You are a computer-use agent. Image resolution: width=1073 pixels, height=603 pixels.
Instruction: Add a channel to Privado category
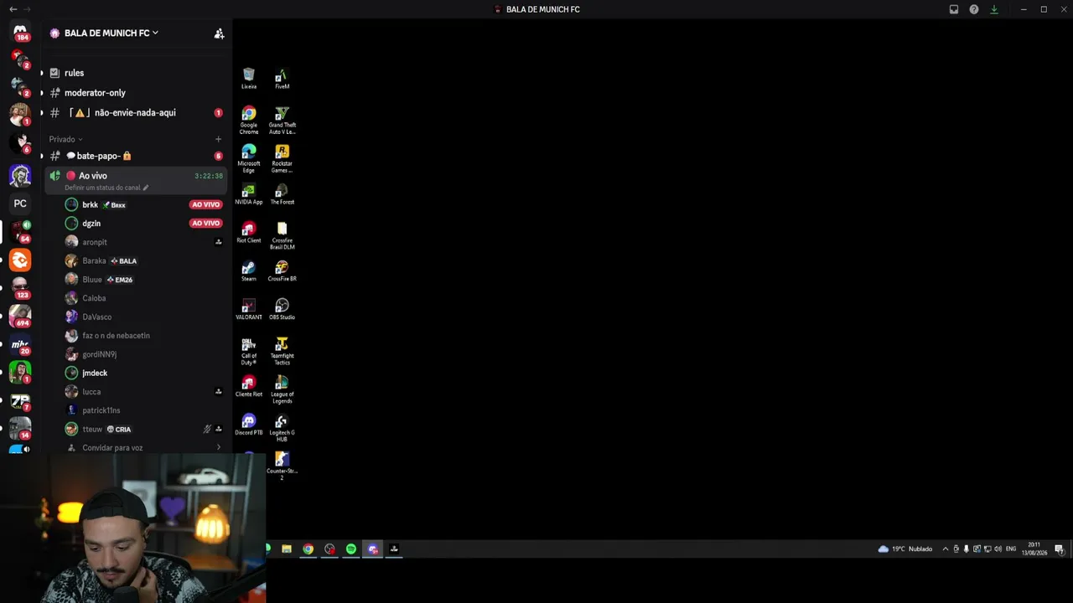[x=218, y=139]
